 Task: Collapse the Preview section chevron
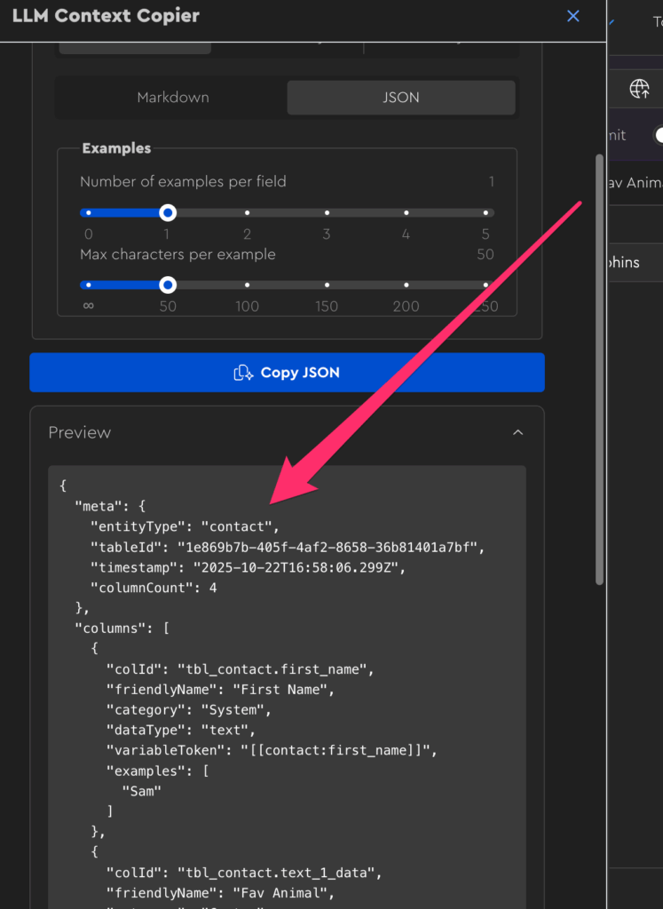(518, 432)
